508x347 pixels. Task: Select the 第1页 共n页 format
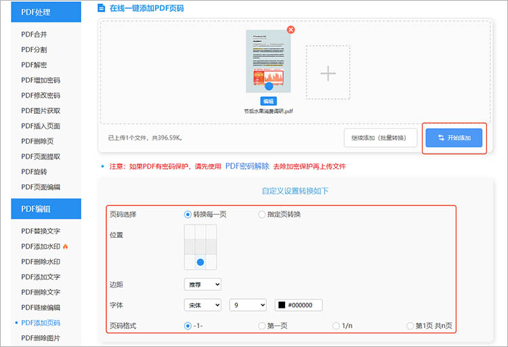410,325
